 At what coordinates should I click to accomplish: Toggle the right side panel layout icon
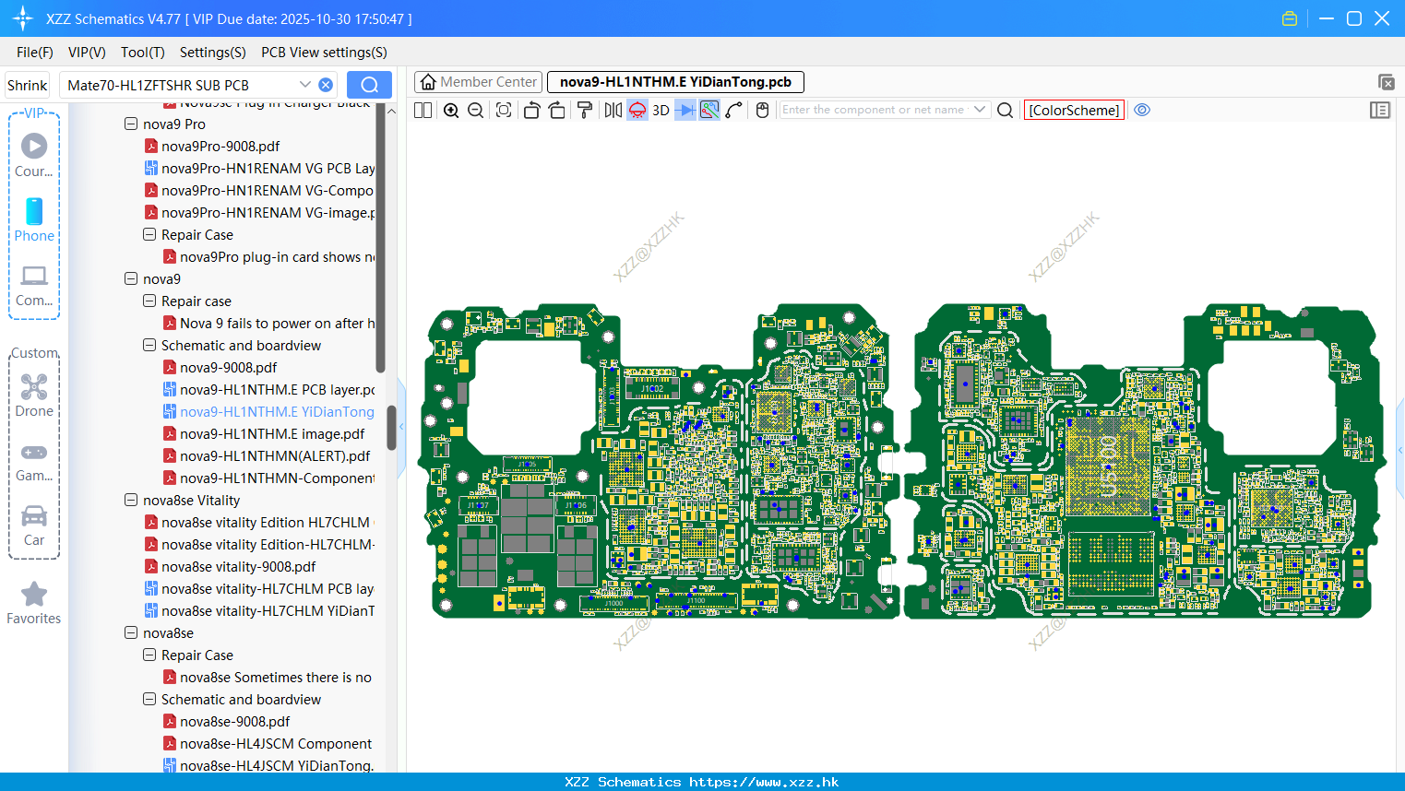pos(1380,110)
